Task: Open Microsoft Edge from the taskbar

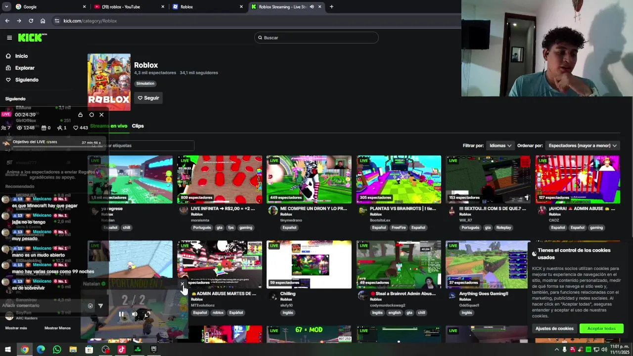Action: point(41,350)
